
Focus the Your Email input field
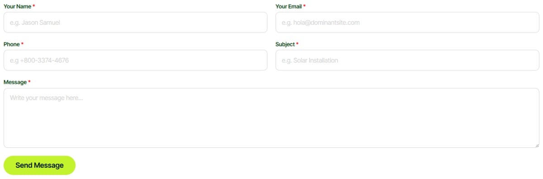(x=407, y=22)
